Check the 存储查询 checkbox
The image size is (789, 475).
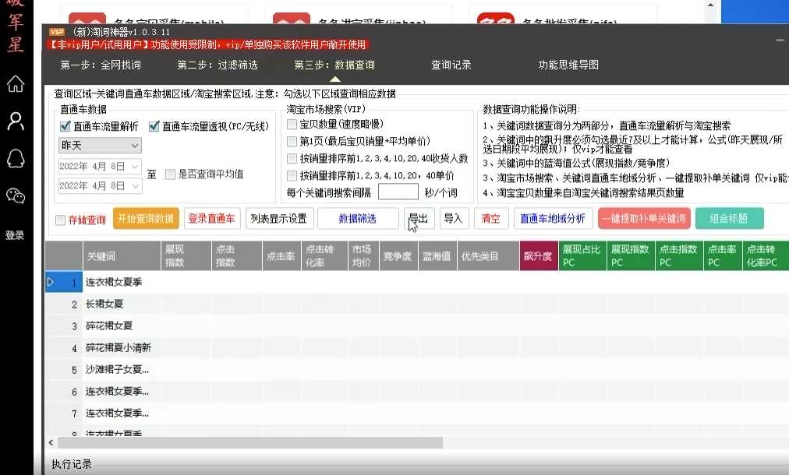click(60, 220)
